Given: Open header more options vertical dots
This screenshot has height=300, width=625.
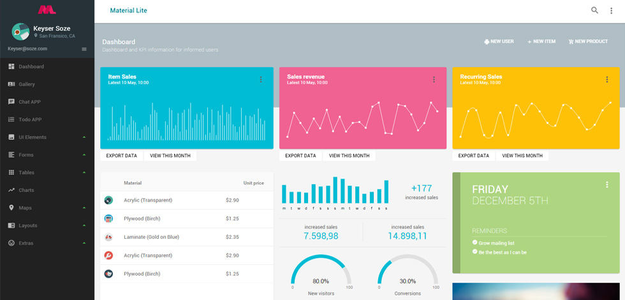Looking at the screenshot, I should (611, 11).
